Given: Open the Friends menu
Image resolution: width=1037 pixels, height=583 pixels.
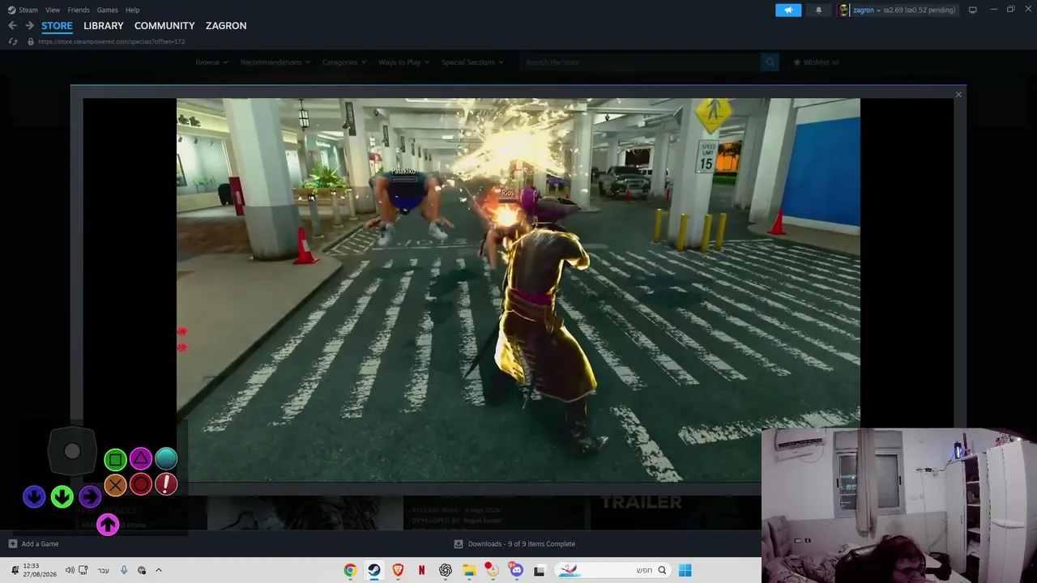Looking at the screenshot, I should point(79,10).
